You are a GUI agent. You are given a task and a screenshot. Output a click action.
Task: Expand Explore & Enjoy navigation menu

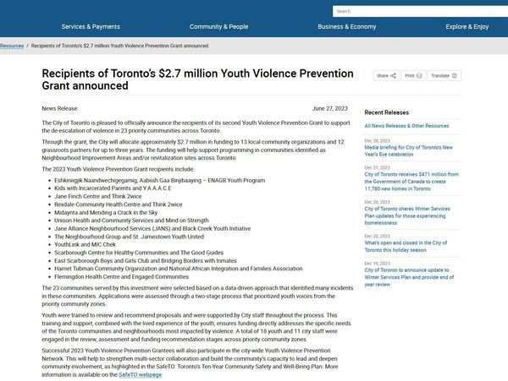pos(467,27)
